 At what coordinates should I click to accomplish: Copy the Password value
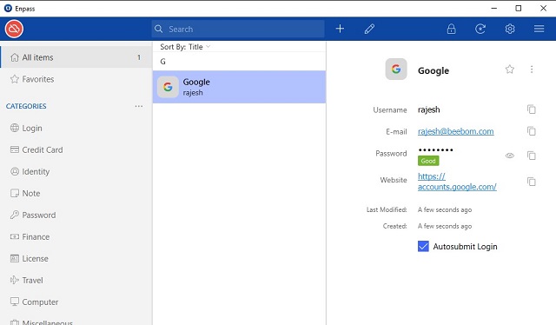coord(531,156)
